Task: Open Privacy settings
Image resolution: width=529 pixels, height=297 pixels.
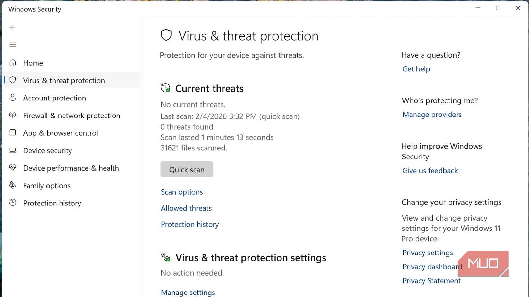Action: pos(427,253)
